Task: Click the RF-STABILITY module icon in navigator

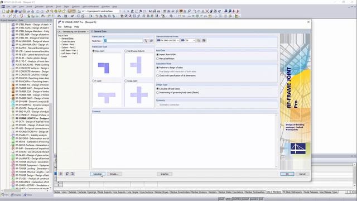Action: 13,135
